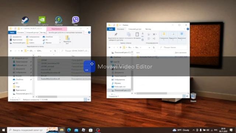Viewport: 236px width, 133px height.
Task: Open the 'Створити' New dropdown in right window
Action: pyautogui.click(x=164, y=36)
